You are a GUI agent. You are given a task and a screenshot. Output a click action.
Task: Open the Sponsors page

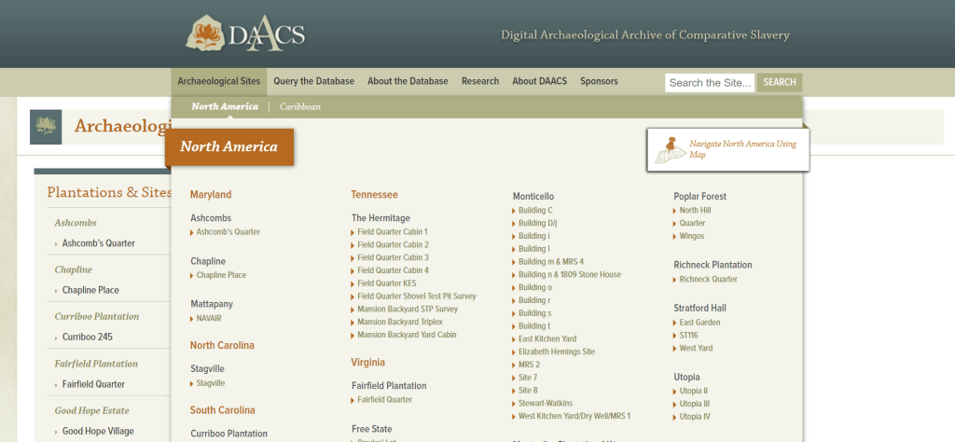(x=599, y=81)
